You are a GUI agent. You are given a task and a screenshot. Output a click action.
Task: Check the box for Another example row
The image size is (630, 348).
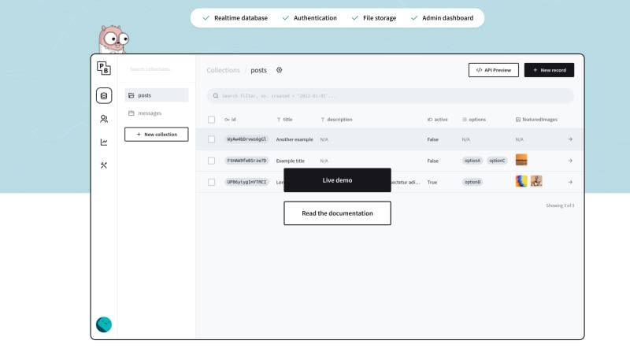click(211, 139)
